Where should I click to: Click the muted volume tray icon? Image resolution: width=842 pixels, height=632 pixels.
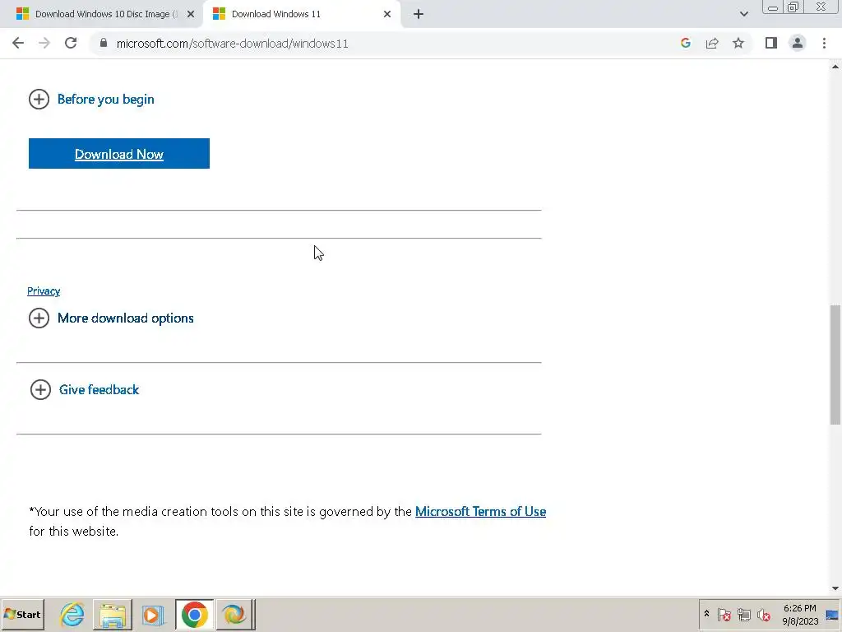point(764,614)
